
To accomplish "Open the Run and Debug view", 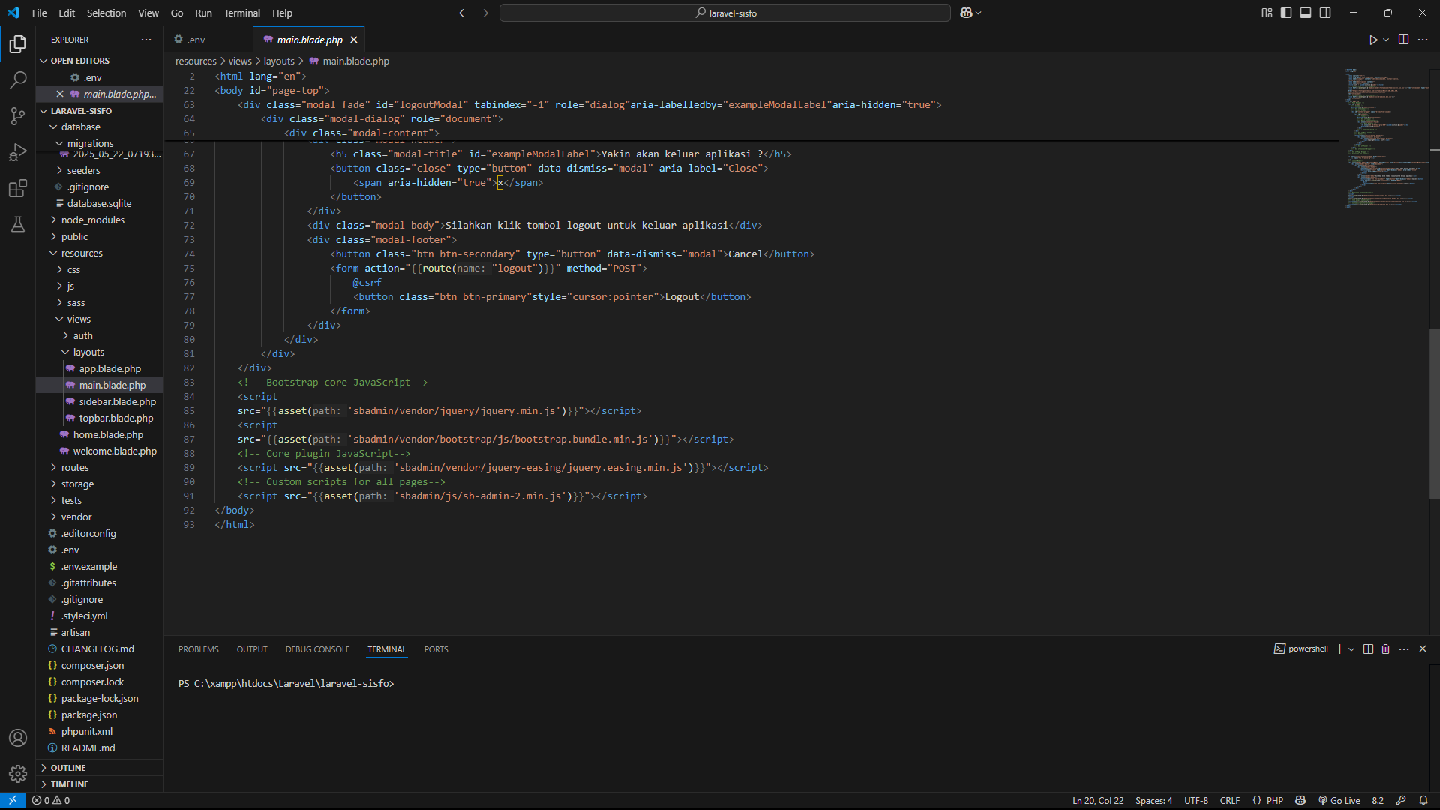I will tap(18, 152).
